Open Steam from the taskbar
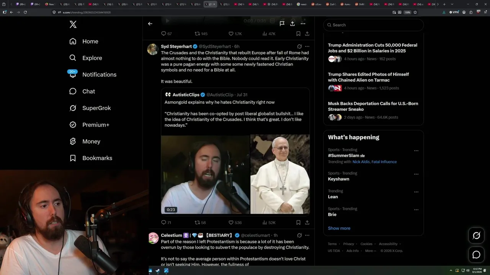490x275 pixels. tap(158, 271)
